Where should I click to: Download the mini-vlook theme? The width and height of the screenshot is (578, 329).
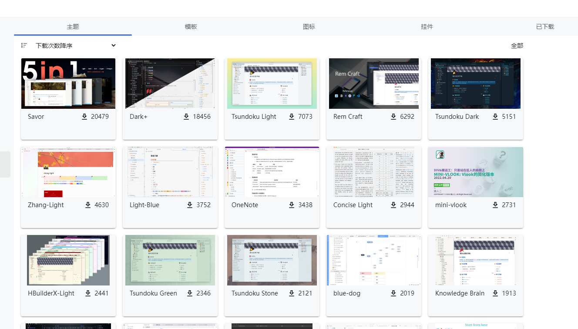(495, 205)
